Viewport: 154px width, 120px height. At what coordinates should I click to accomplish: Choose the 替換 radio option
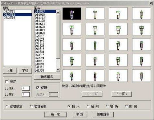pyautogui.click(x=107, y=106)
